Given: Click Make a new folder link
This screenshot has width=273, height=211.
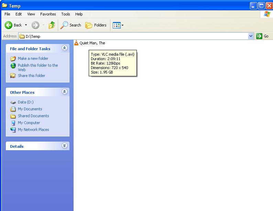Looking at the screenshot, I should tap(33, 58).
